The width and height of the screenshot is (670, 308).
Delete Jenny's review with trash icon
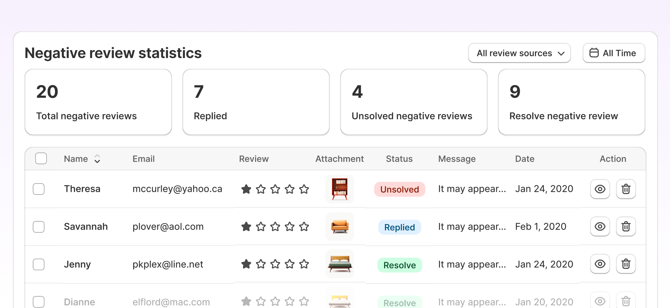click(x=626, y=264)
